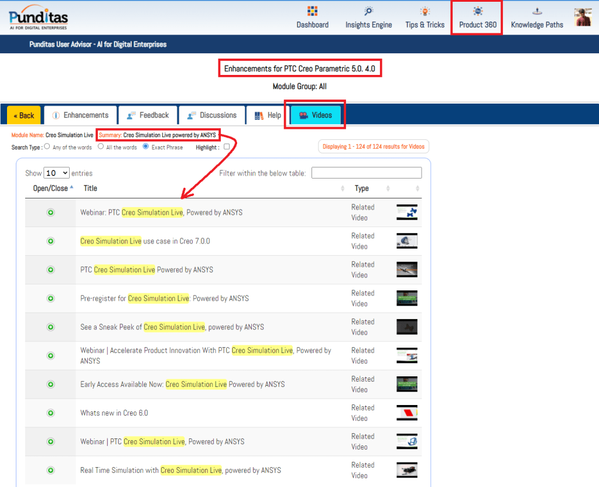Enable the Highlight checkbox
The width and height of the screenshot is (599, 487).
[x=227, y=148]
